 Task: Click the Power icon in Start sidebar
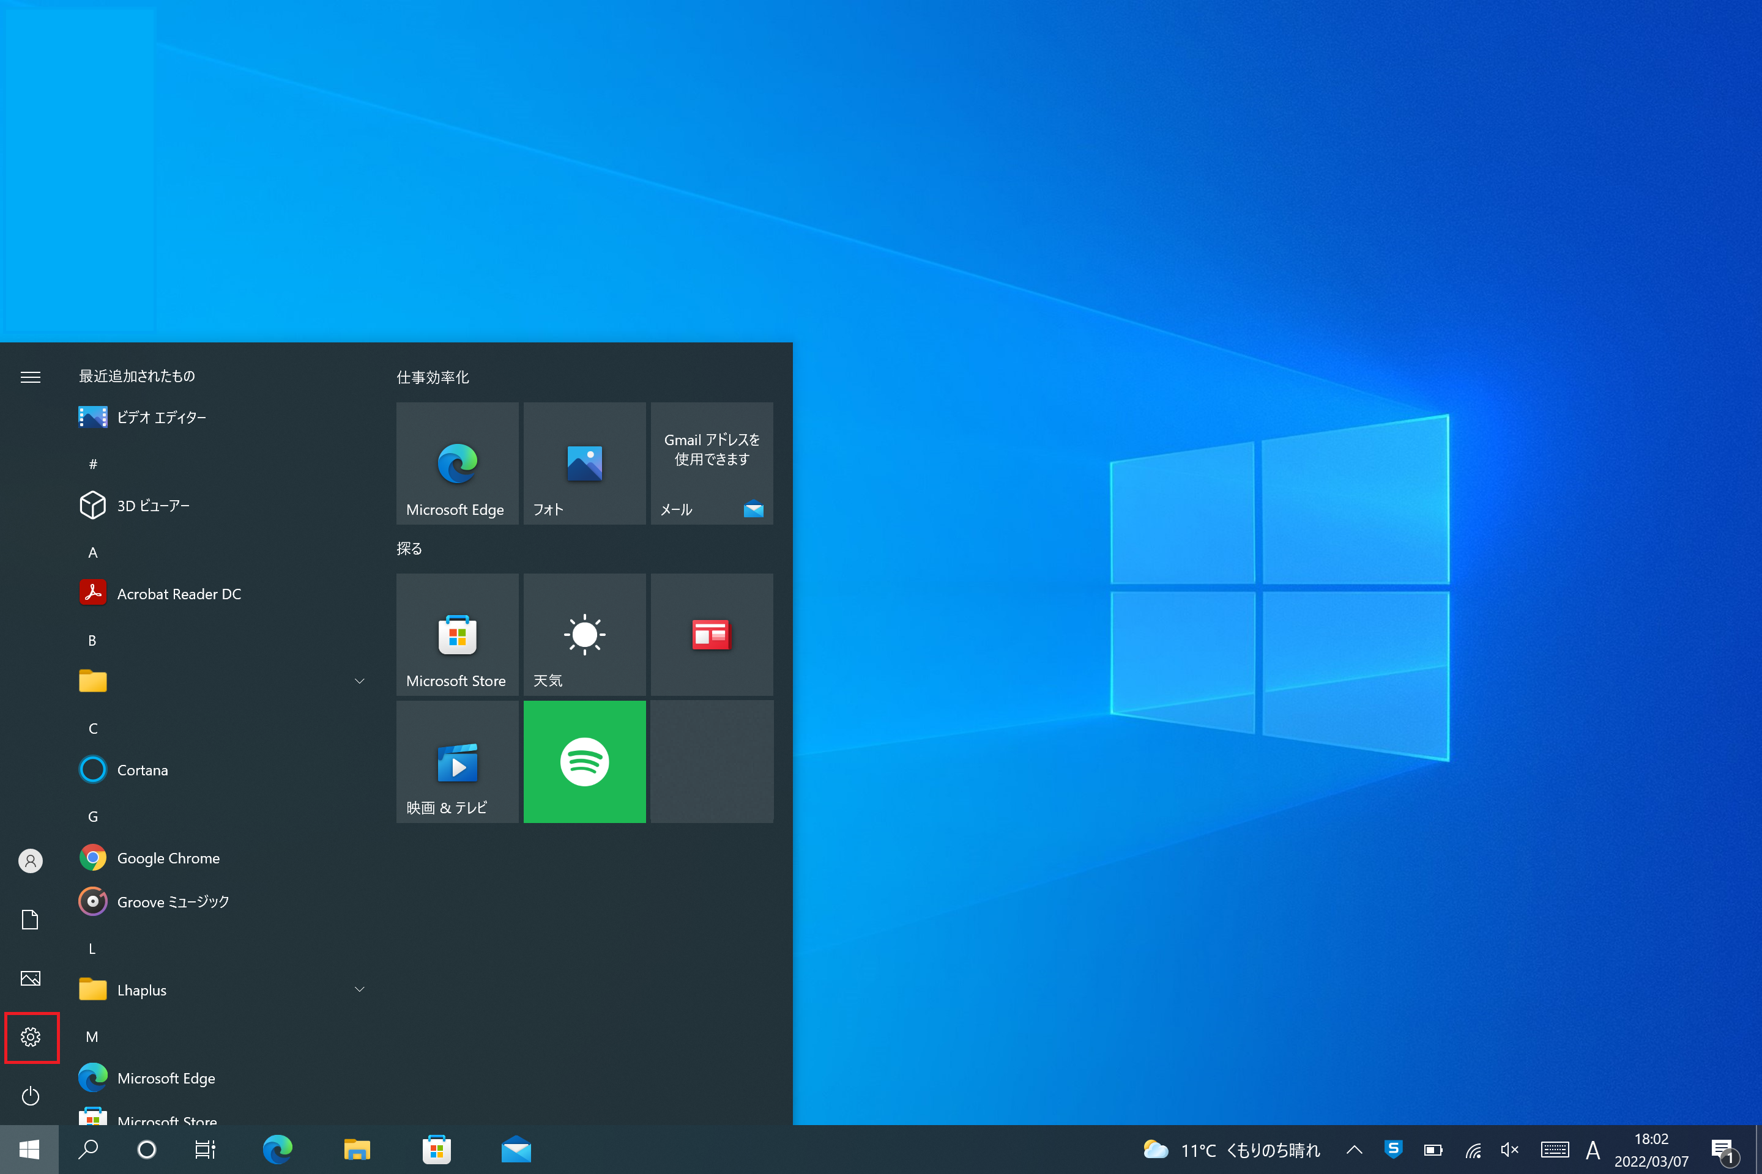[x=31, y=1095]
